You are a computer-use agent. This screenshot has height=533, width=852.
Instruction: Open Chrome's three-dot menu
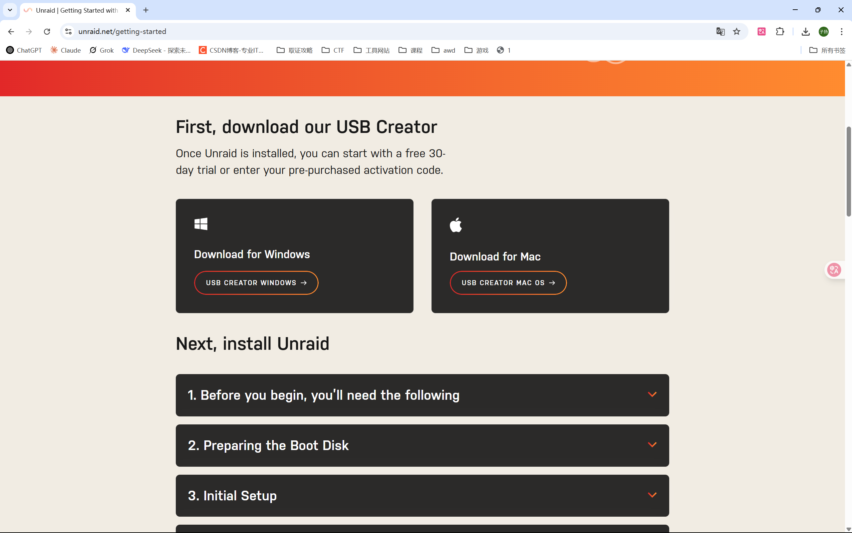[x=841, y=32]
